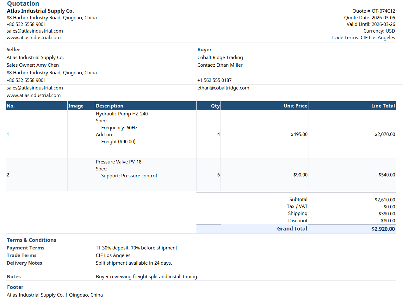Click the Description column header
The height and width of the screenshot is (307, 403).
point(109,106)
